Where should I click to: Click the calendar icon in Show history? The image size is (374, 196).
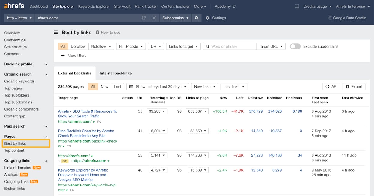pos(131,87)
